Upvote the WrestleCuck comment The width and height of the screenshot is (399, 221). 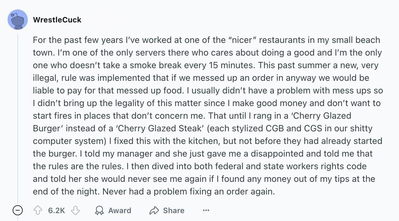click(38, 210)
